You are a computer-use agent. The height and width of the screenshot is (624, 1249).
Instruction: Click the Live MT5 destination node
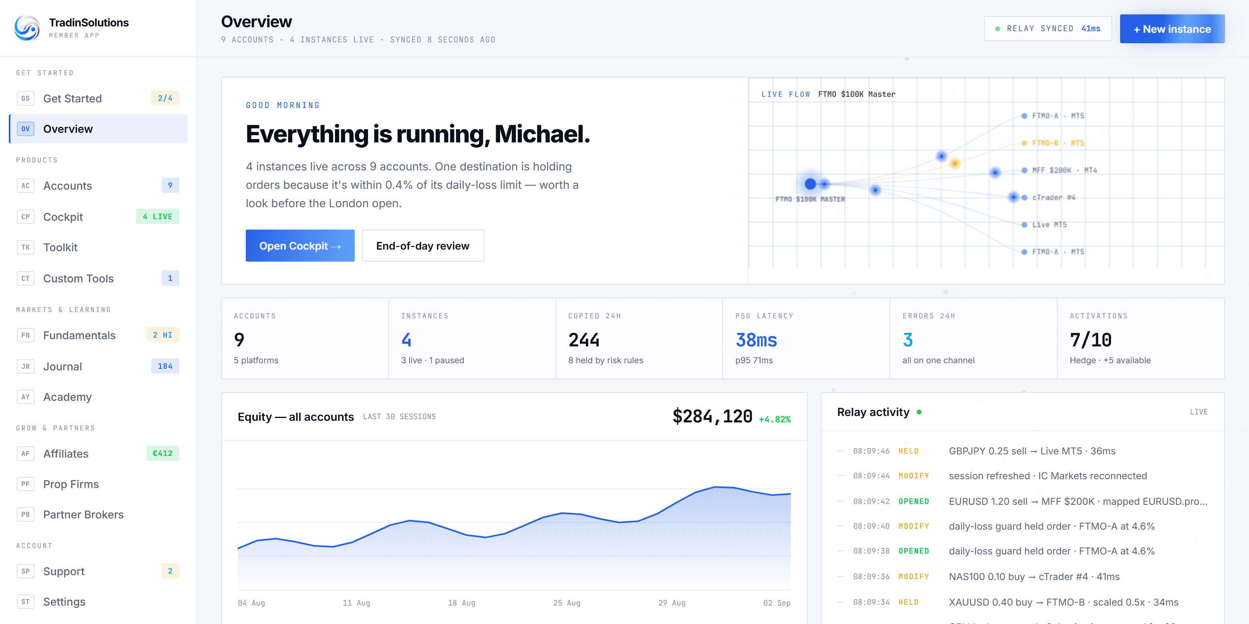click(1024, 224)
